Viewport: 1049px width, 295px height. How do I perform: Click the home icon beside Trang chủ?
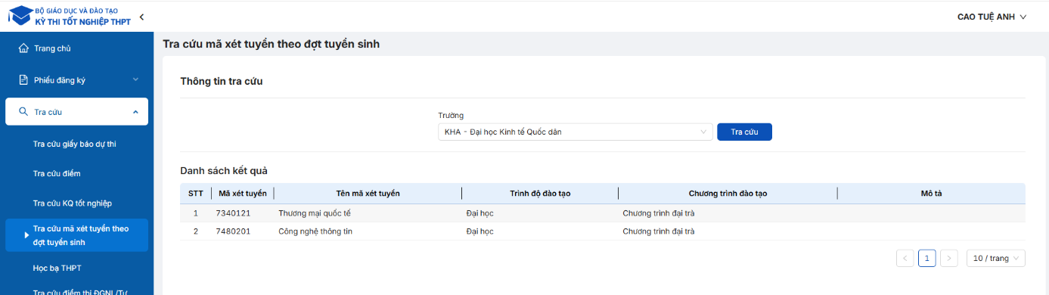coord(23,48)
